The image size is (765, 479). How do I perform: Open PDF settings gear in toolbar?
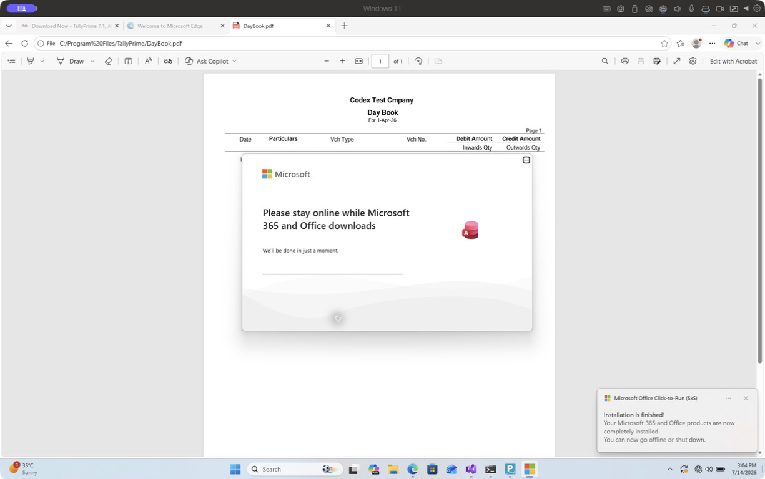pos(693,61)
